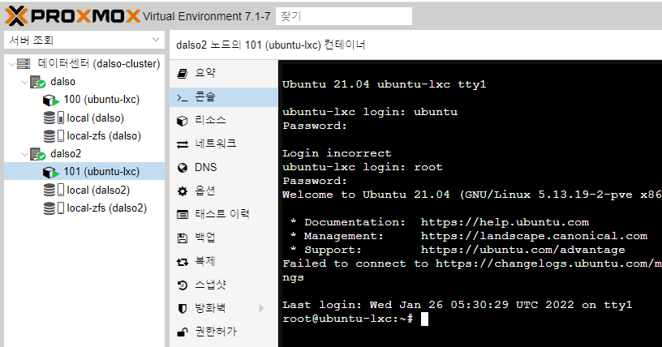Image resolution: width=662 pixels, height=347 pixels.
Task: Click 'Virtual Environment 7.1-7' version text
Action: tap(206, 16)
